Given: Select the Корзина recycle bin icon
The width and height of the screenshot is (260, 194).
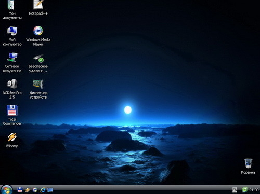Looking at the screenshot, I should coord(248,166).
